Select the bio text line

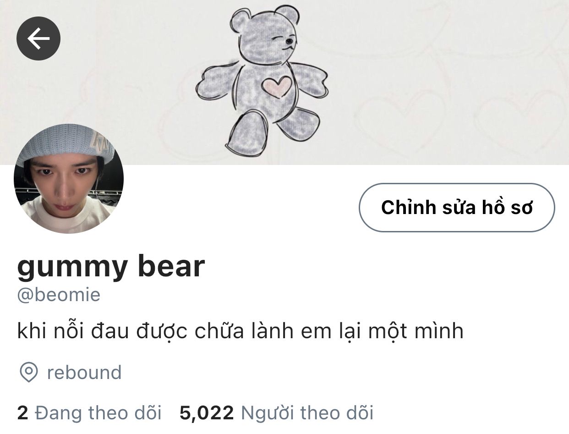coord(240,331)
